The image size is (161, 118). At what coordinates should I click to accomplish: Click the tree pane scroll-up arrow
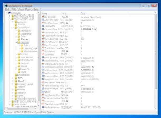click(38, 13)
